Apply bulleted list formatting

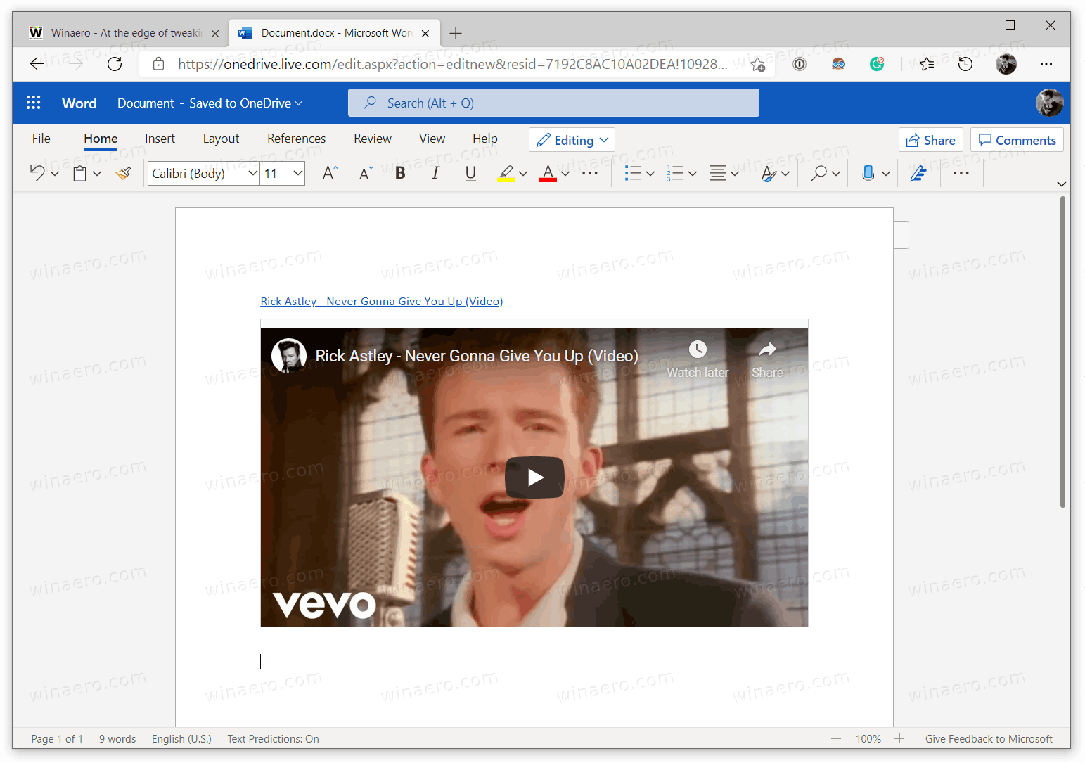[x=633, y=173]
